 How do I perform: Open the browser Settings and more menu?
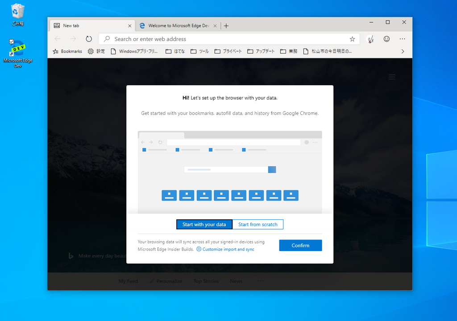click(x=402, y=39)
